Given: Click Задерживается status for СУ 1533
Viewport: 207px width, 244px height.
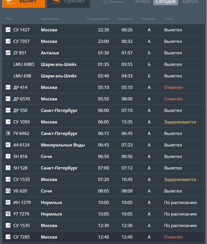Looking at the screenshot, I should [180, 180].
